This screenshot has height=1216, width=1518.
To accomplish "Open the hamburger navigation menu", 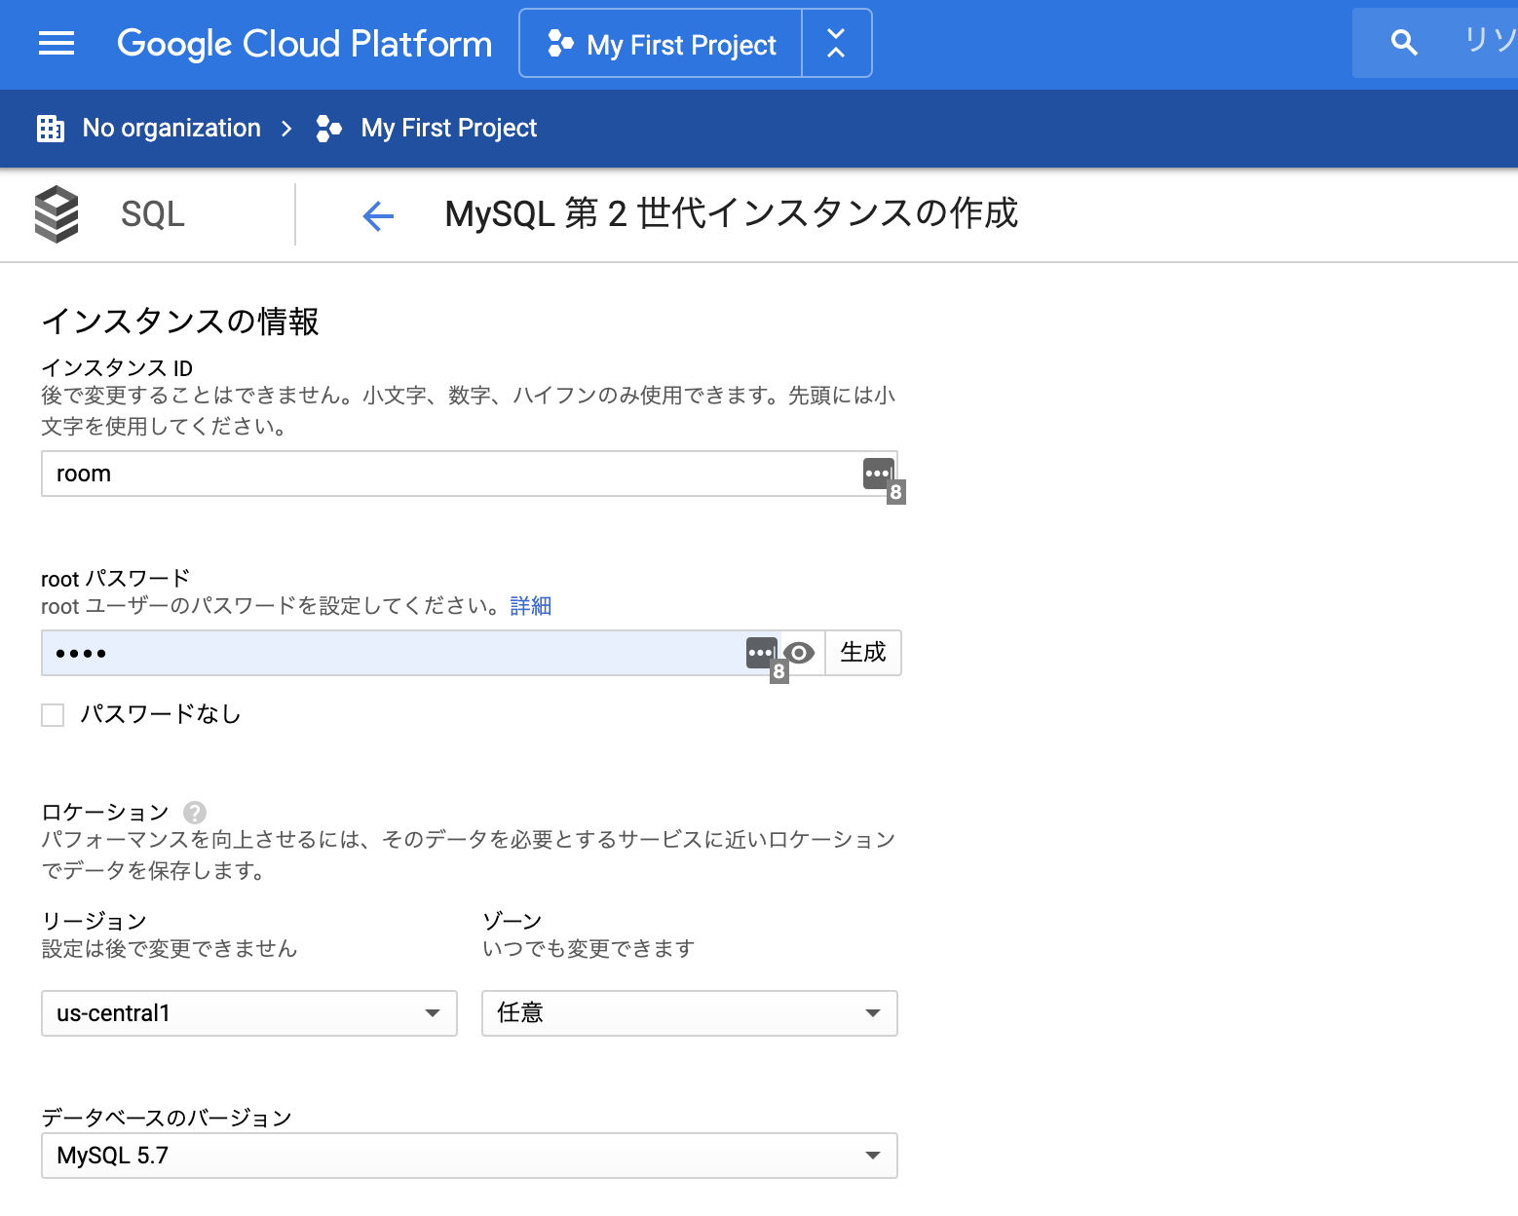I will coord(57,43).
